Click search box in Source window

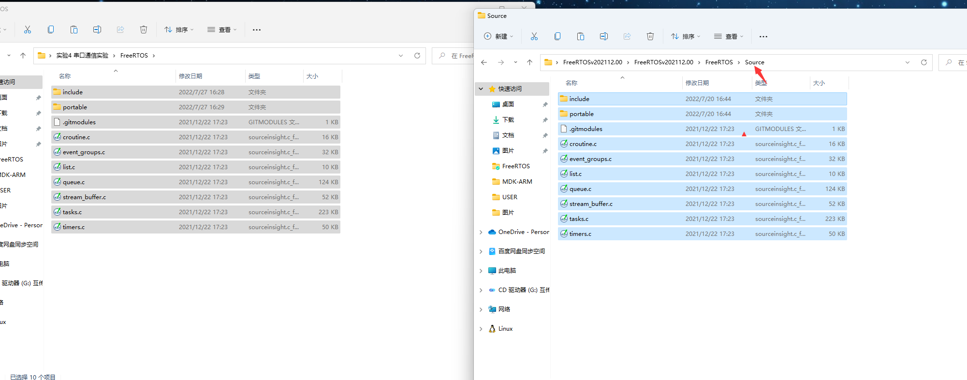point(953,62)
